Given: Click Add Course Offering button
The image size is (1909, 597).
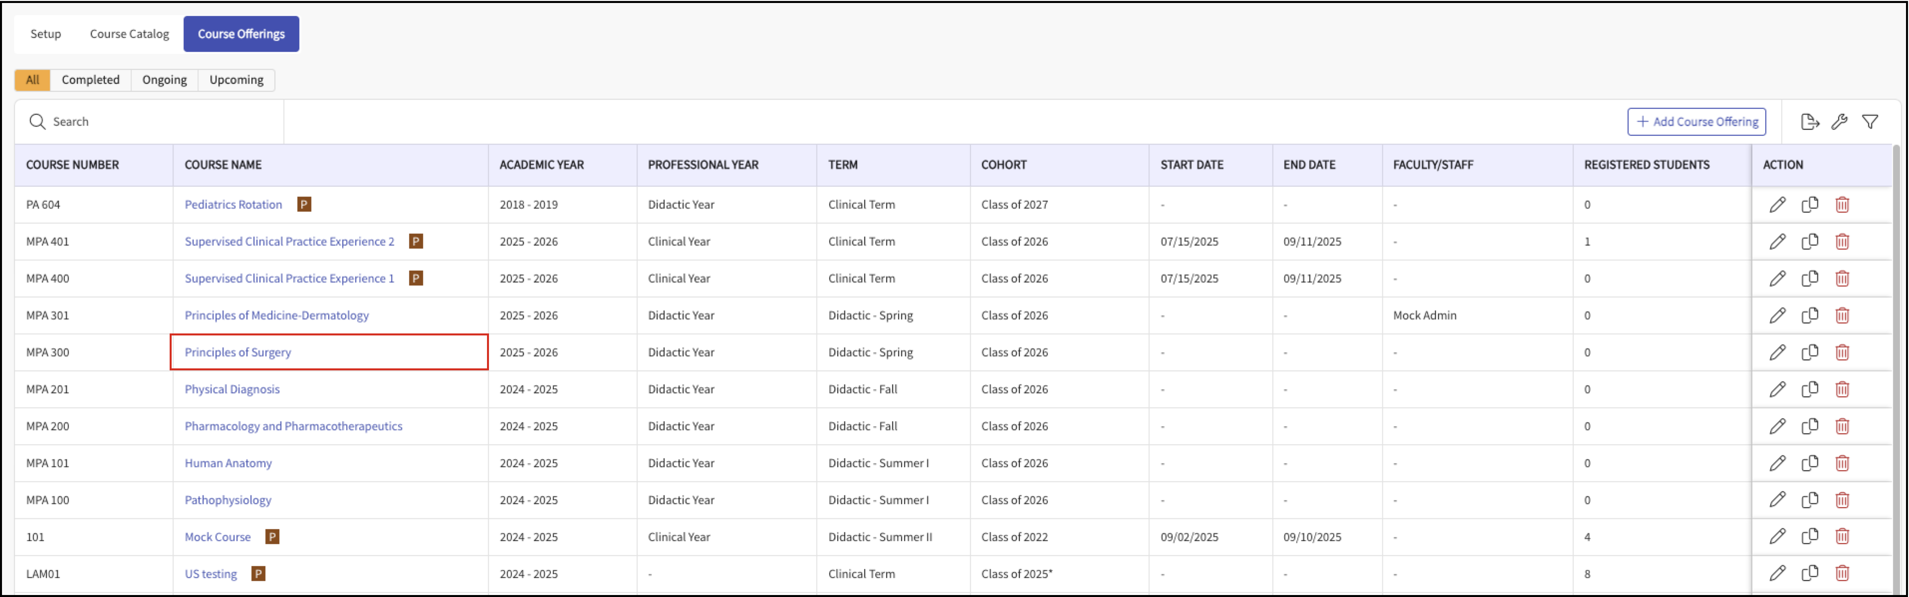Looking at the screenshot, I should point(1696,122).
